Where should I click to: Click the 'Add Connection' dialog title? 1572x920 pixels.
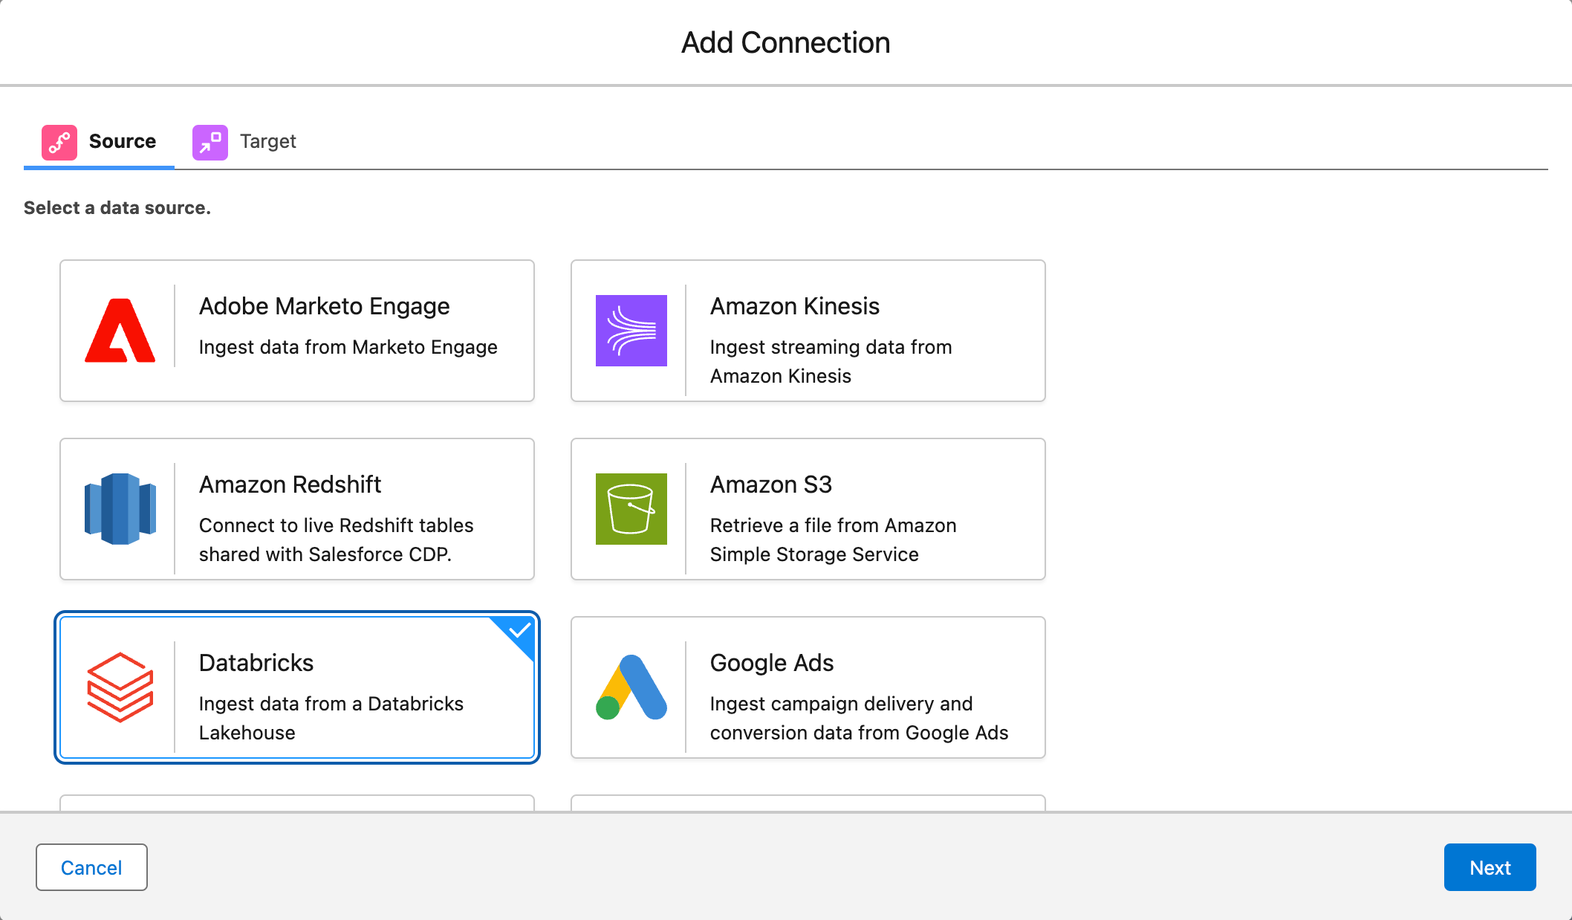tap(786, 42)
